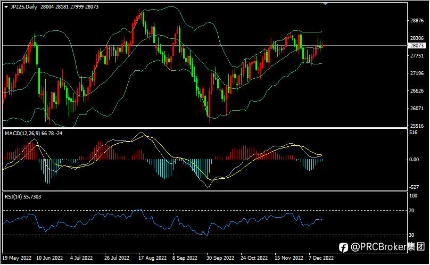
Task: Click the 7 Dec 2022 date label
Action: [321, 258]
